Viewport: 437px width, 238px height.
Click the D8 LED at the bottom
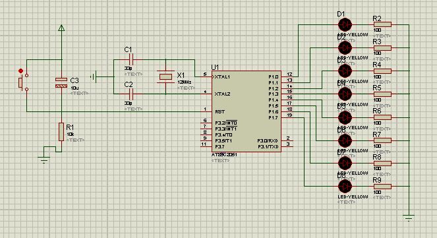[x=345, y=186]
